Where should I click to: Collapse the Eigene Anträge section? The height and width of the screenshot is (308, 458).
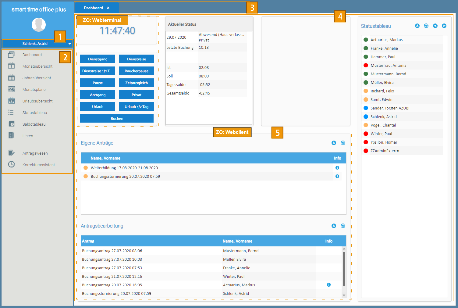pyautogui.click(x=334, y=143)
